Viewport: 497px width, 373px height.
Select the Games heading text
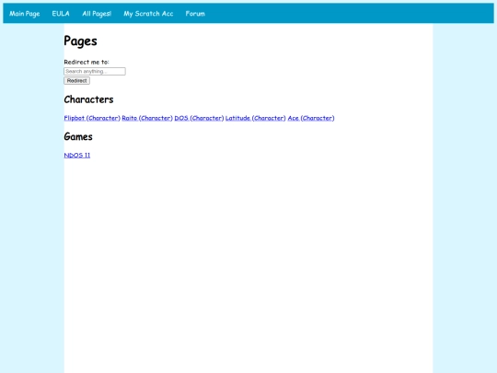(x=78, y=136)
